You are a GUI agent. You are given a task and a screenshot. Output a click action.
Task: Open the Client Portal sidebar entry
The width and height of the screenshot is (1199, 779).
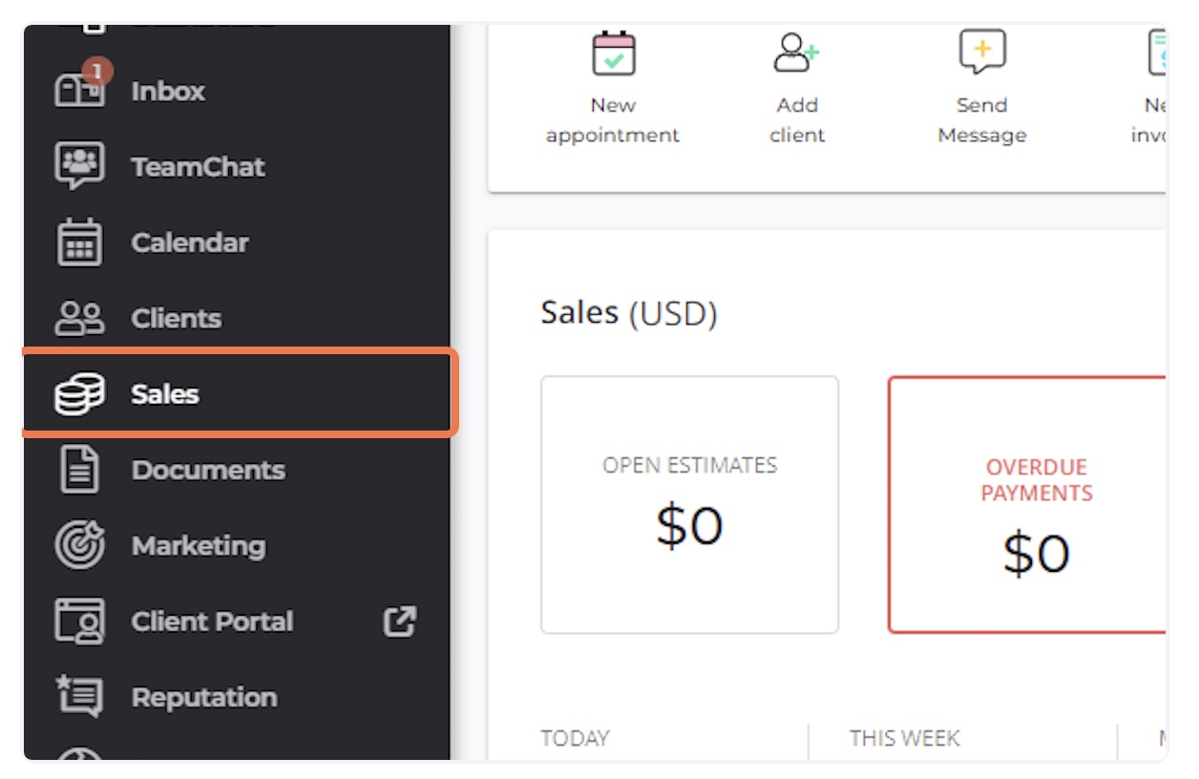[237, 621]
